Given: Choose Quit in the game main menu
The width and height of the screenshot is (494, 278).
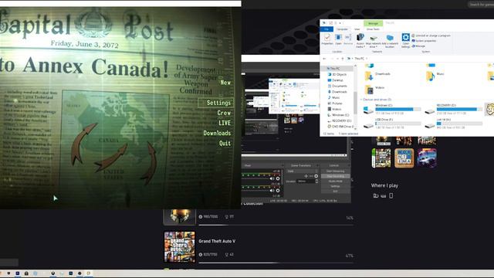Looking at the screenshot, I should [225, 143].
